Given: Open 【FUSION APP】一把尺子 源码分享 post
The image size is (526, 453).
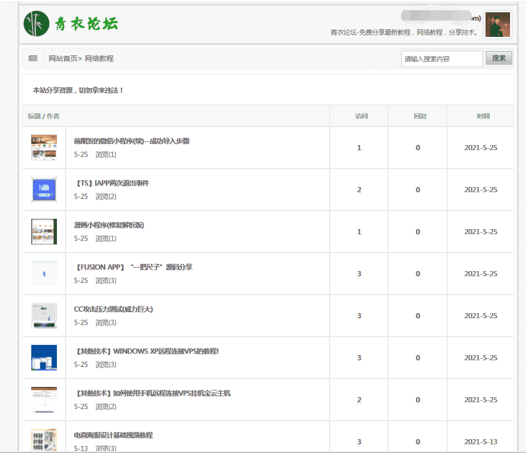Looking at the screenshot, I should pyautogui.click(x=134, y=267).
